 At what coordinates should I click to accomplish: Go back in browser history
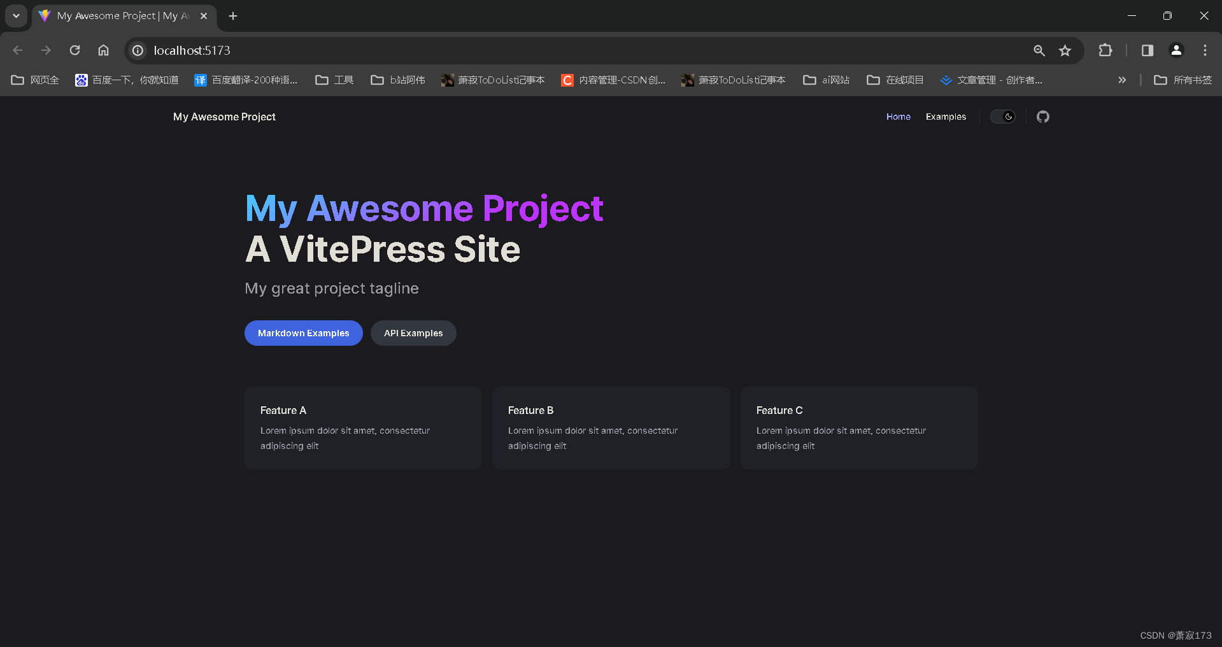coord(18,50)
